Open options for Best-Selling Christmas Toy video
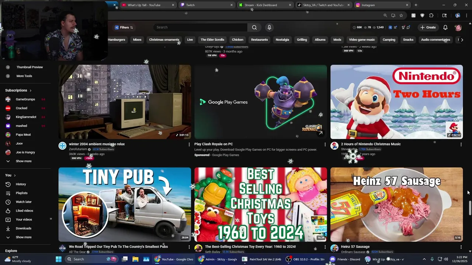472x265 pixels. pyautogui.click(x=325, y=247)
